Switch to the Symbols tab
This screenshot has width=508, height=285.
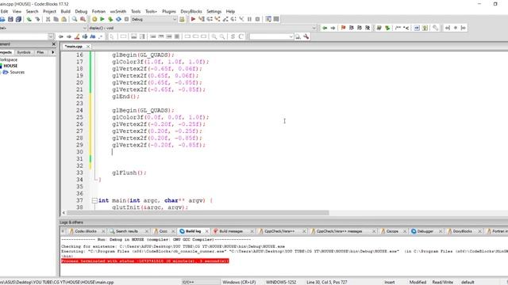tap(24, 52)
